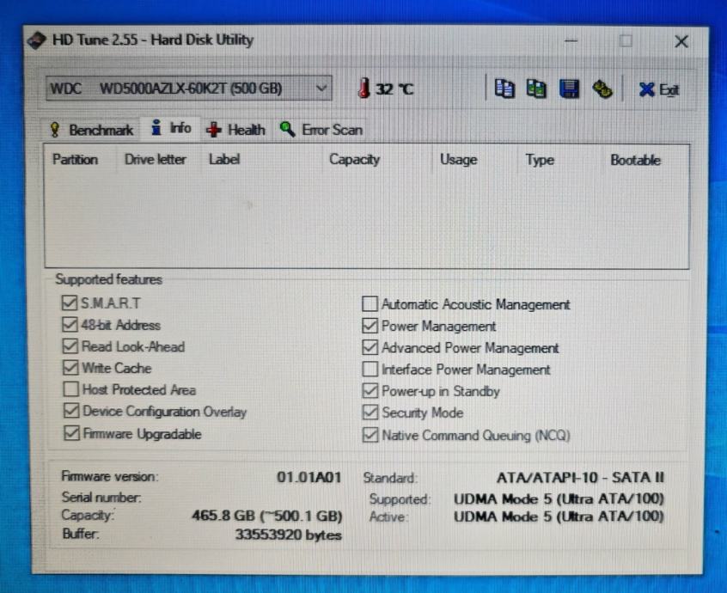Toggle the Read Look-Ahead checkbox
Image resolution: width=727 pixels, height=593 pixels.
pos(70,346)
